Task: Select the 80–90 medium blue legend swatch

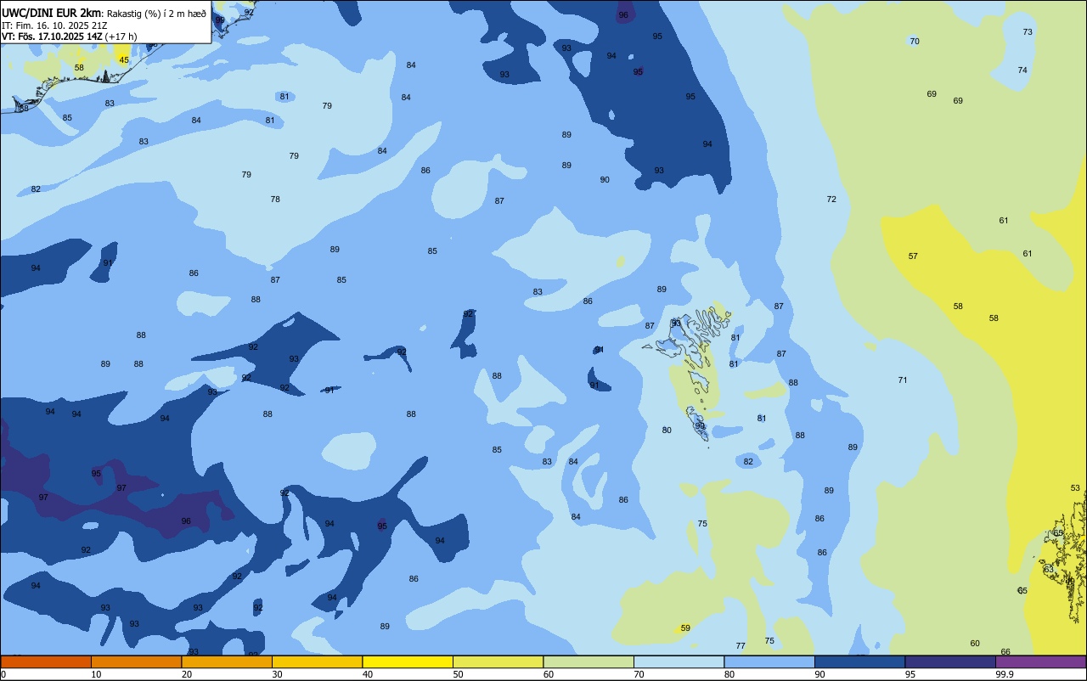Action: click(769, 661)
